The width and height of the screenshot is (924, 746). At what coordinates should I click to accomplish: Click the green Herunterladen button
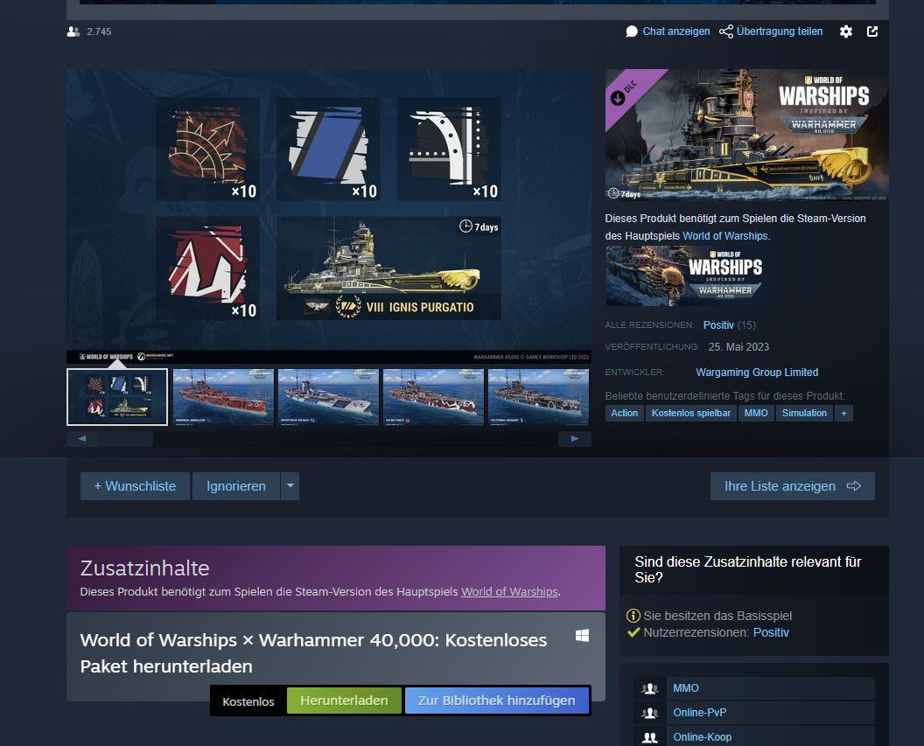pos(344,701)
